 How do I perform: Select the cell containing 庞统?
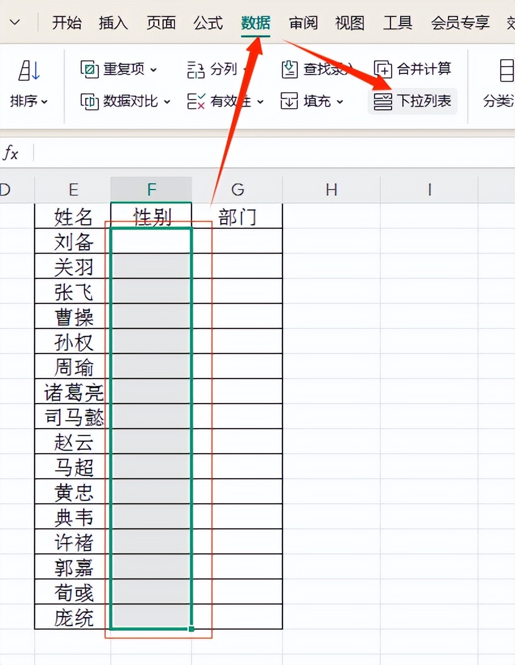[73, 617]
